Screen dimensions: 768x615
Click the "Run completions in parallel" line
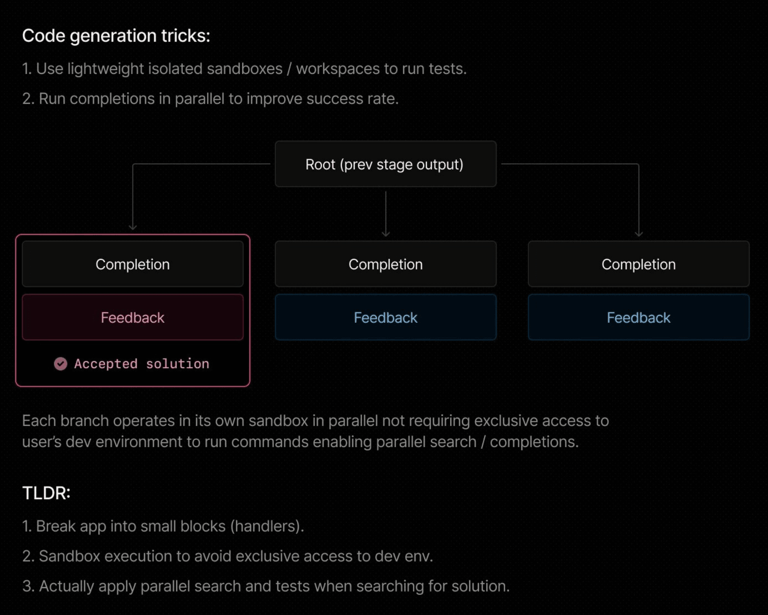pyautogui.click(x=210, y=99)
